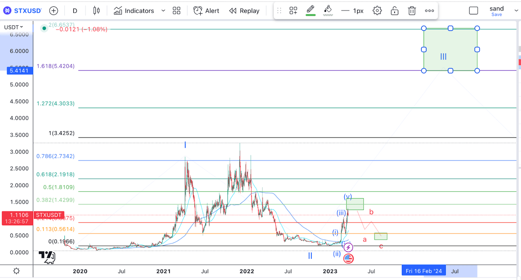Delete the selected drawing with the trash icon
This screenshot has width=521, height=280.
coord(412,11)
